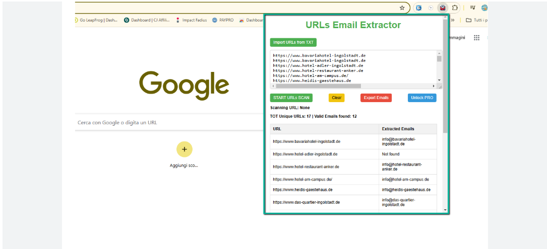Click the textarea scroll down arrow
This screenshot has width=547, height=249.
(x=439, y=80)
